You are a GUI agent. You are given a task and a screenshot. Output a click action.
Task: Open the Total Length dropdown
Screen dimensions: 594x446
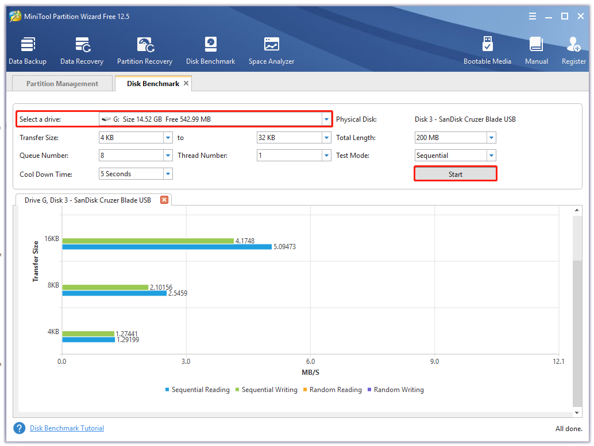(491, 137)
